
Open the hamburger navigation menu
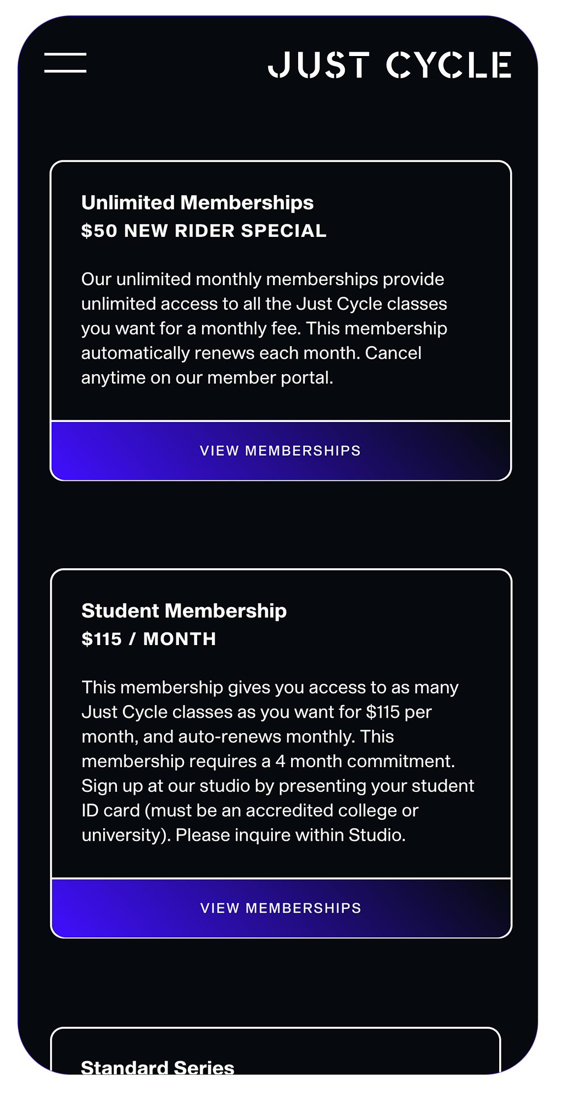pos(65,63)
